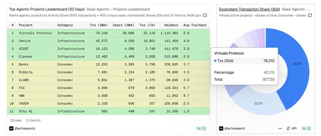Open @ax1research link under leaderboard table
The height and width of the screenshot is (136, 321).
25,129
